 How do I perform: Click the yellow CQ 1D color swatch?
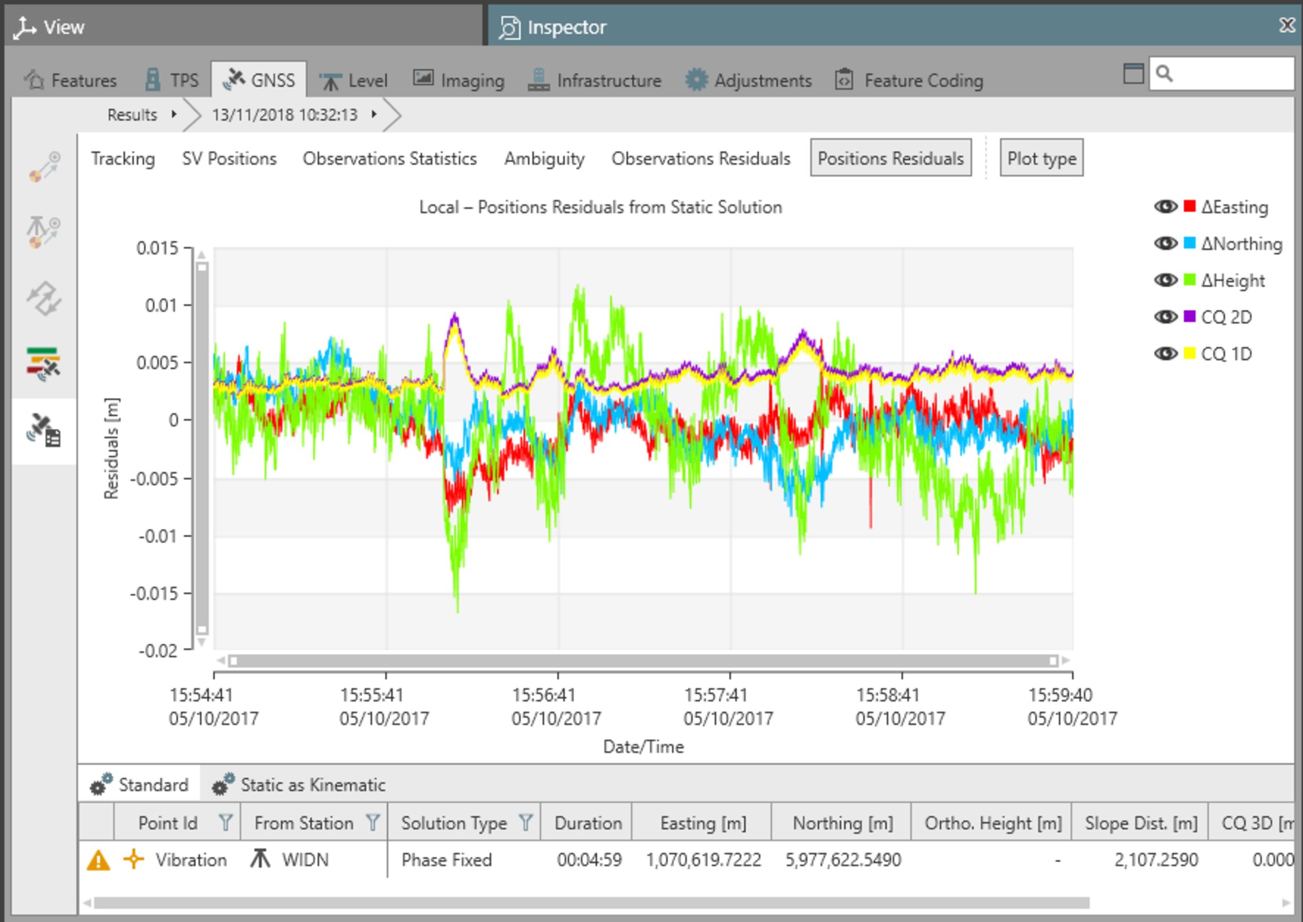click(x=1190, y=353)
